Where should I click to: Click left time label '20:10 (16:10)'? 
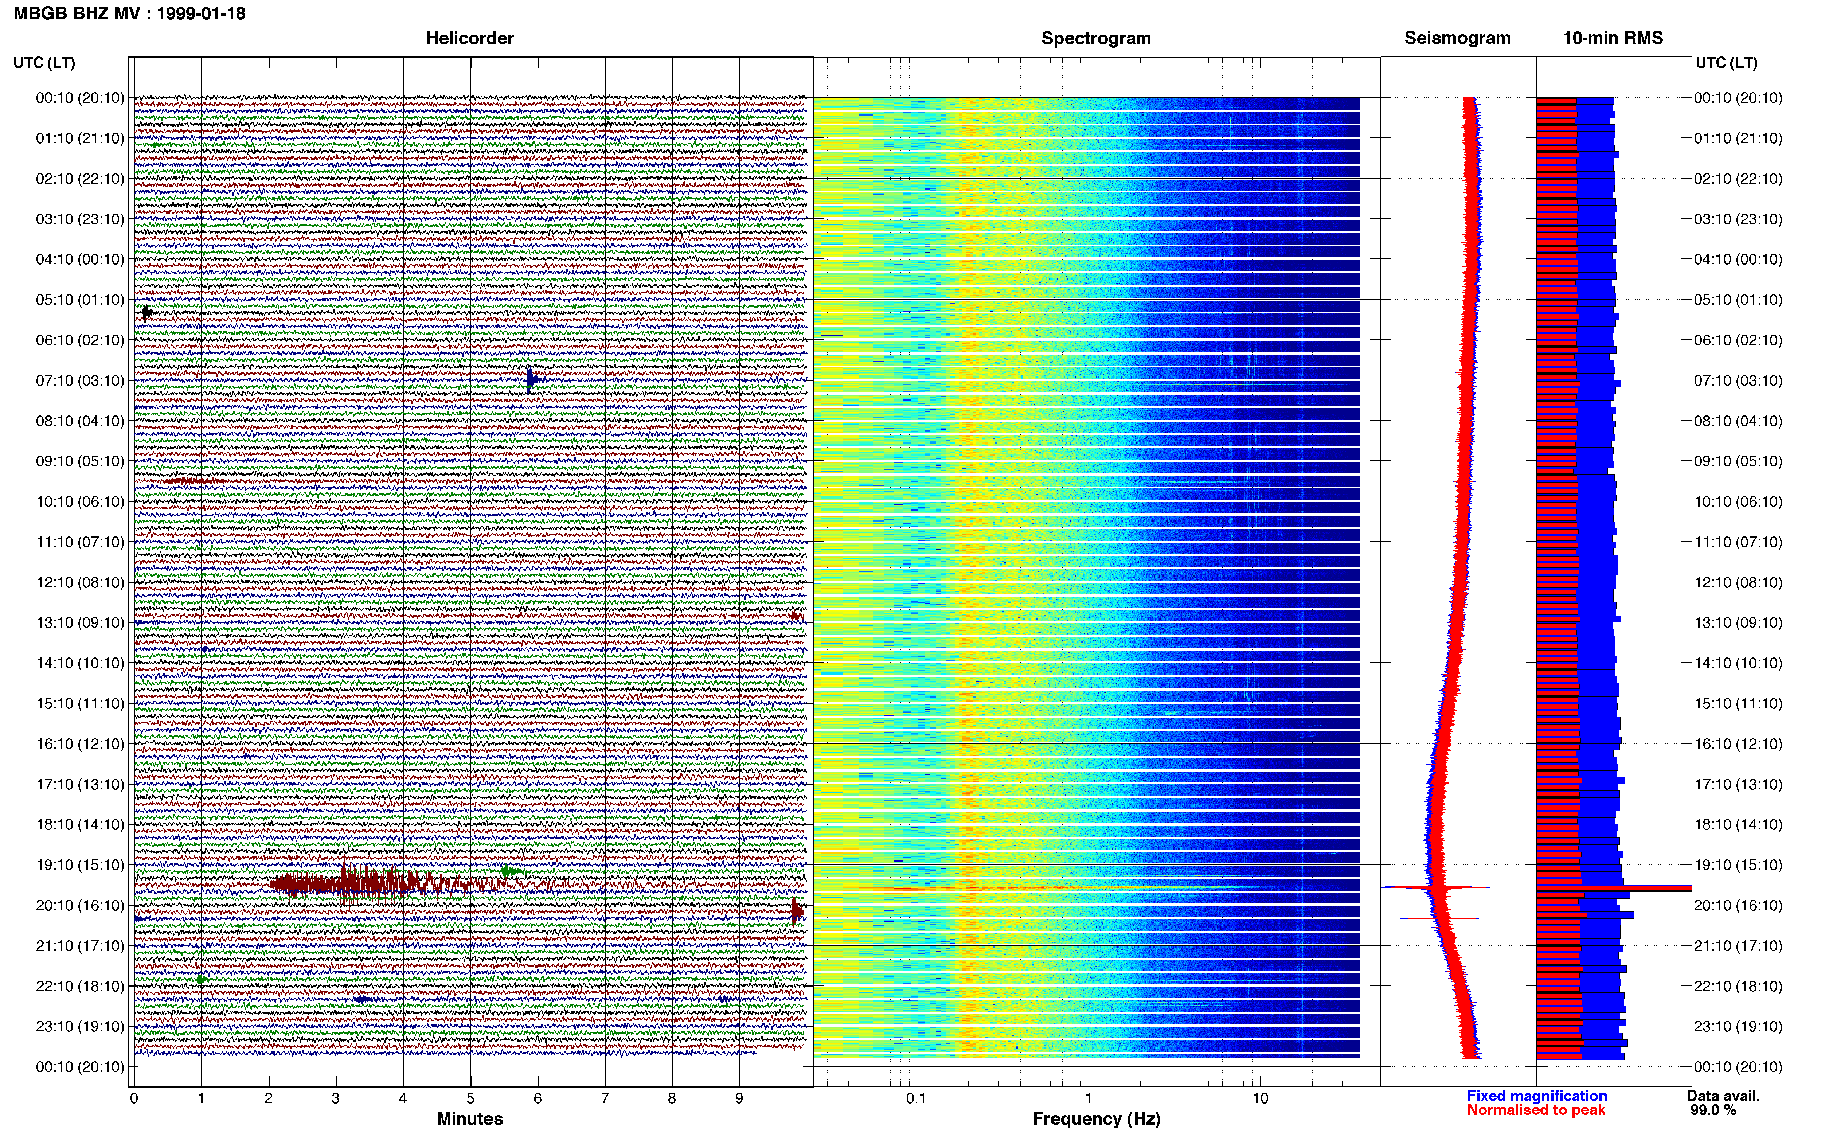pyautogui.click(x=79, y=905)
